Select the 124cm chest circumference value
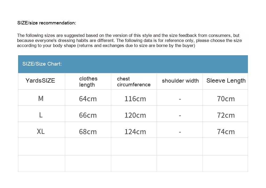The image size is (266, 188). click(x=135, y=132)
